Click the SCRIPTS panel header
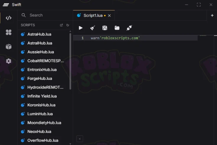217x145 pixels. pyautogui.click(x=28, y=25)
